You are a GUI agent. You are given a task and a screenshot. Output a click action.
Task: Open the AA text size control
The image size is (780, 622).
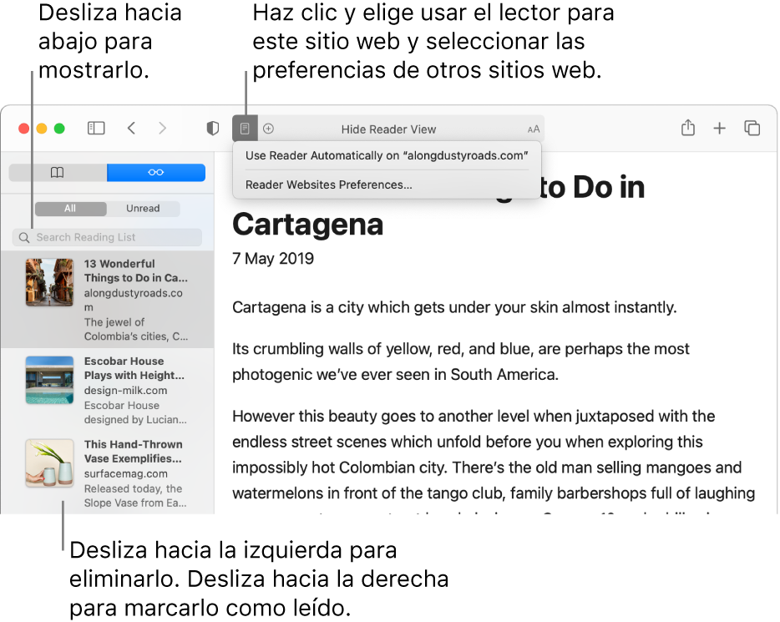(534, 129)
